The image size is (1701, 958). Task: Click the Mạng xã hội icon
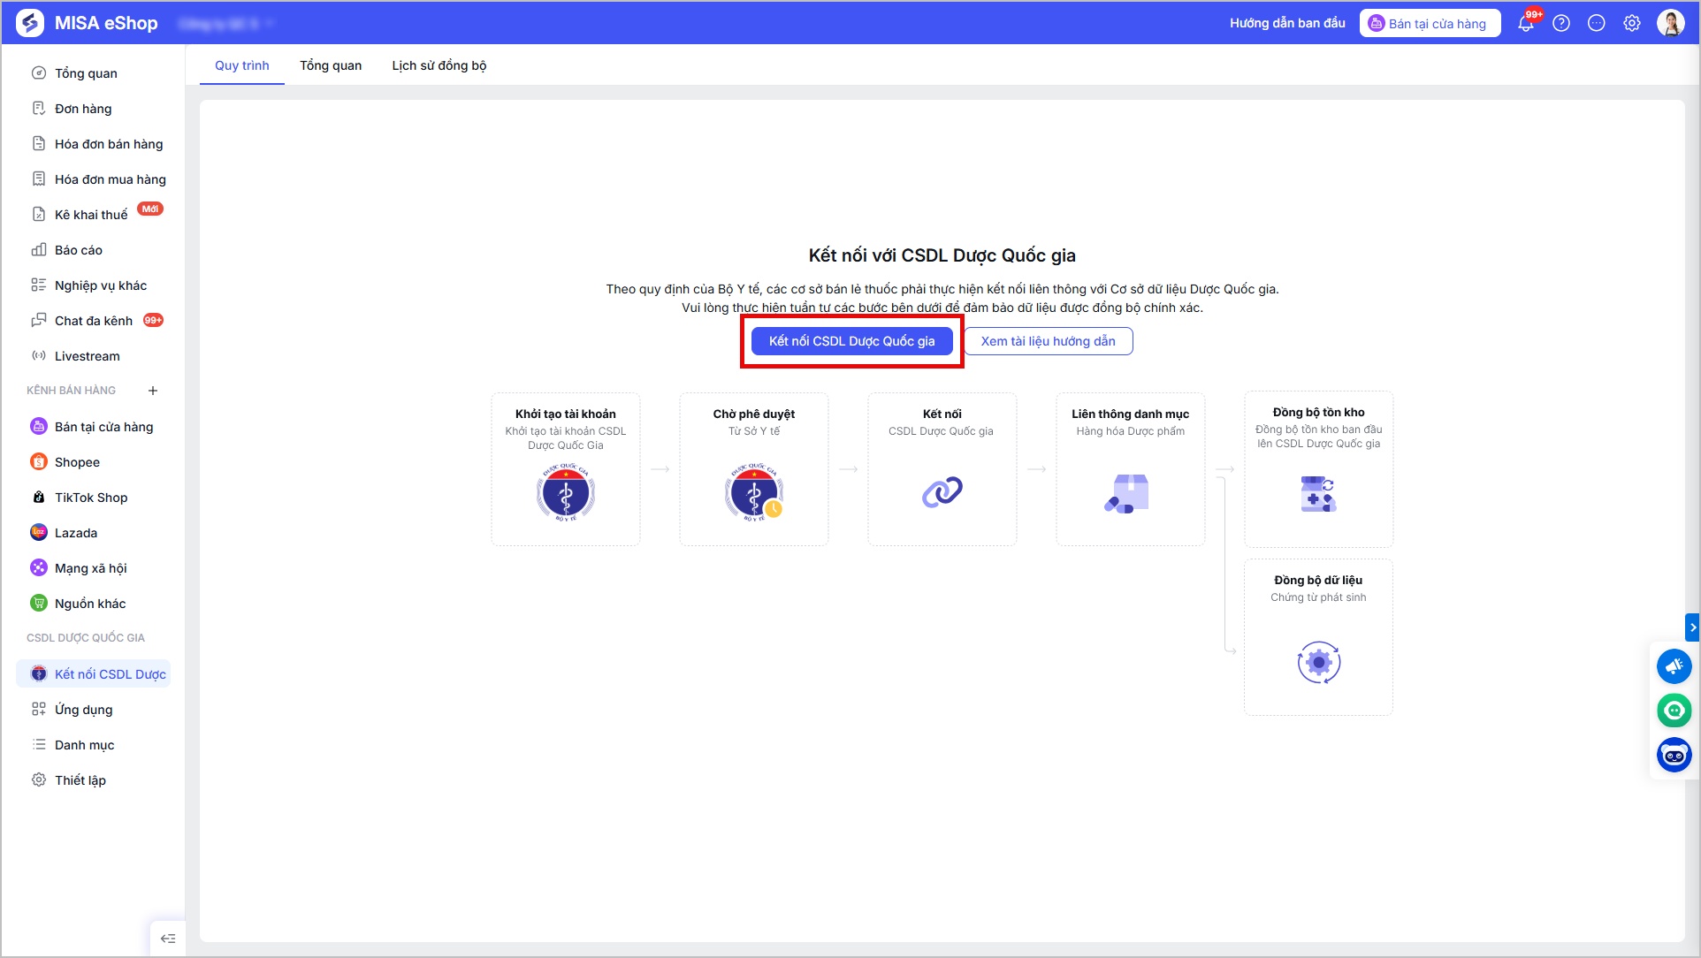[x=39, y=568]
